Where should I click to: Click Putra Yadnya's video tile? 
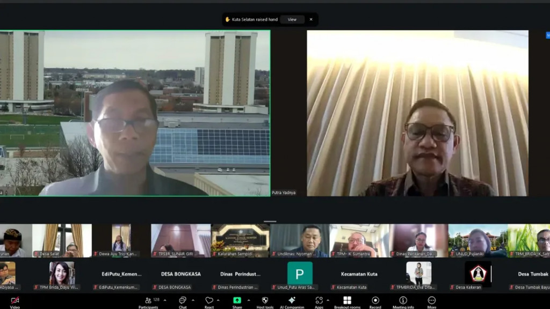point(417,113)
